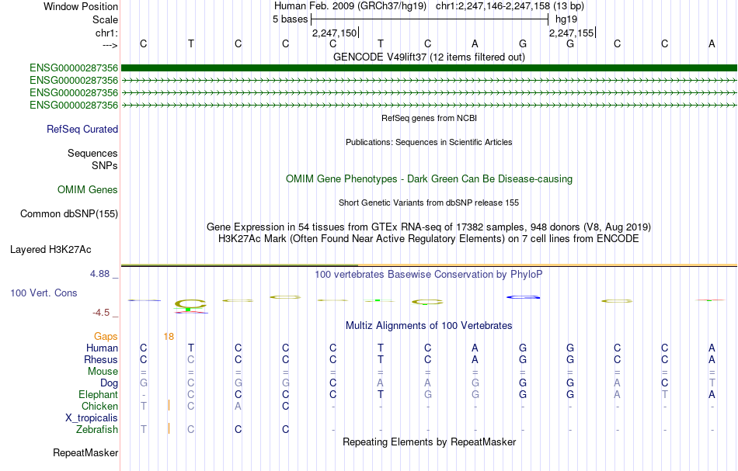
Task: Open OMIM Gene Phenotypes track title
Action: (x=429, y=179)
